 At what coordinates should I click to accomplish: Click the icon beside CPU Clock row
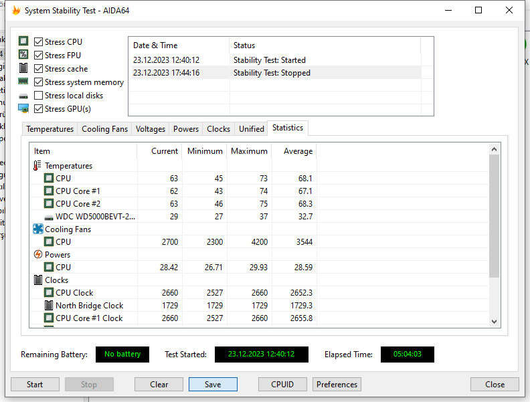(49, 292)
